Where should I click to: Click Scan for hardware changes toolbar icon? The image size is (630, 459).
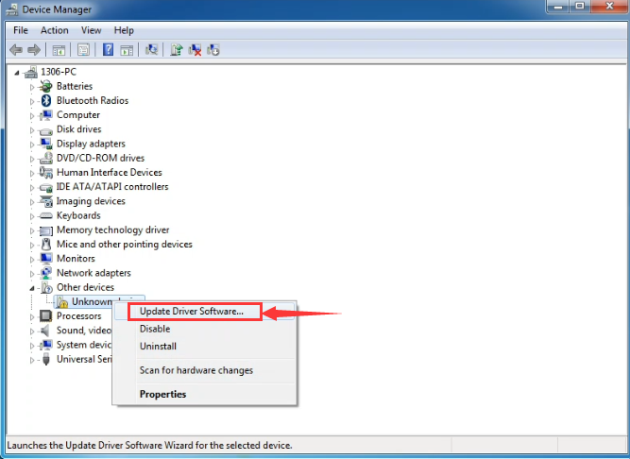tap(150, 49)
